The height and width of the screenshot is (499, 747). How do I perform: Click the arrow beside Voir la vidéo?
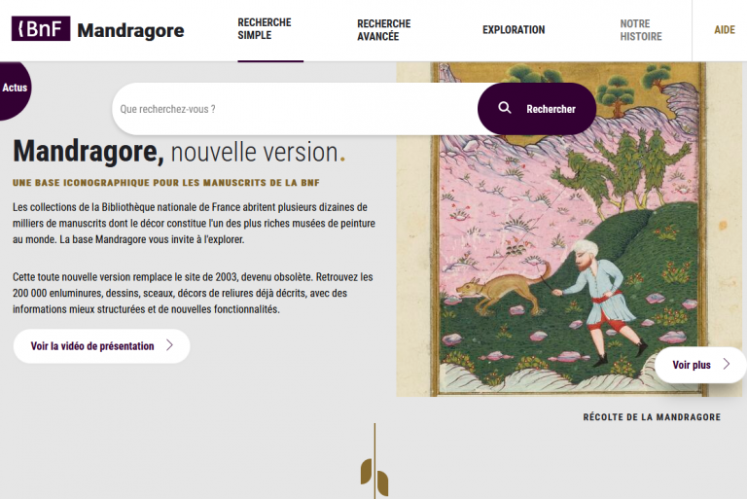pos(169,345)
